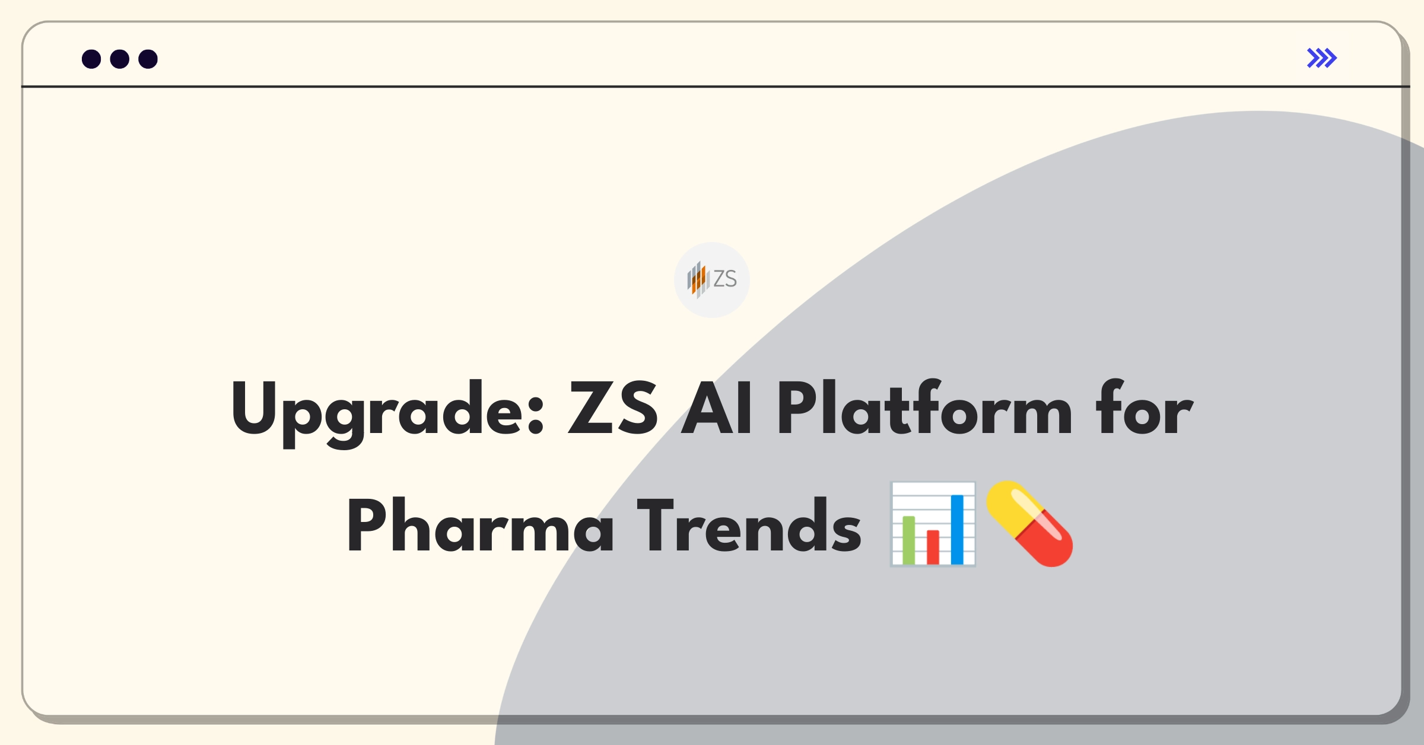
Task: Click the blue triple-chevron forward icon
Action: (1321, 58)
